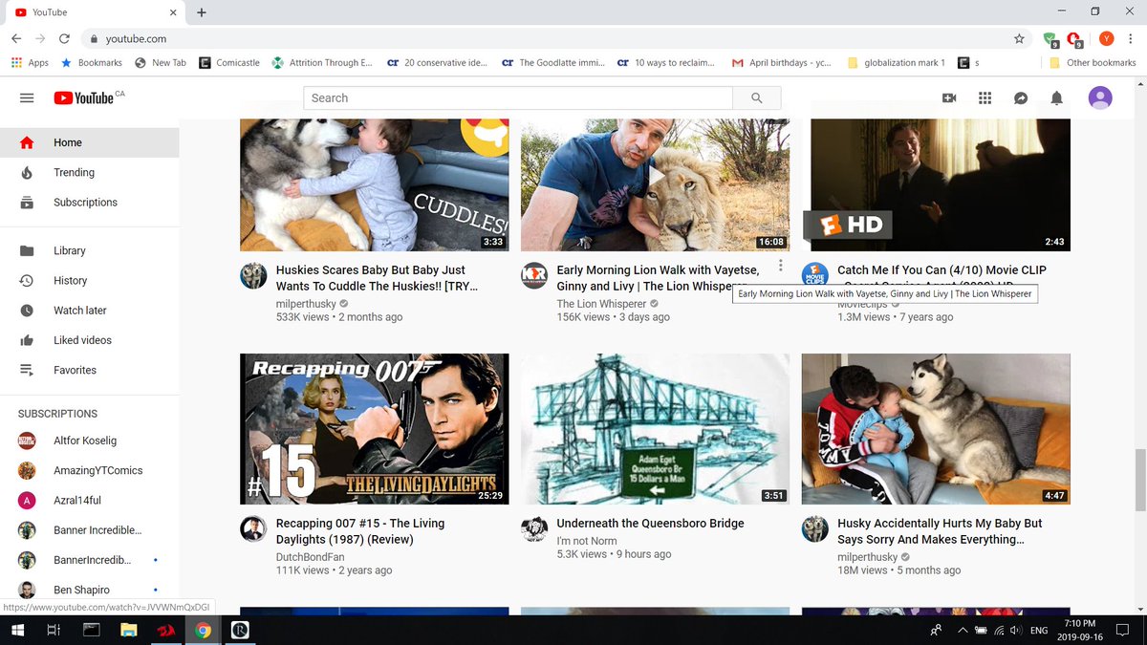Open File Explorer from the taskbar

tap(128, 630)
